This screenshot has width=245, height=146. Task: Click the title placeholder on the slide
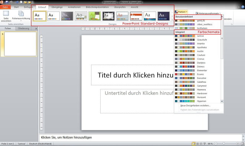(132, 75)
